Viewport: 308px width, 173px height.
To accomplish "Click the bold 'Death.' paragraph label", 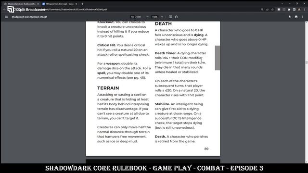I will pyautogui.click(x=160, y=136).
